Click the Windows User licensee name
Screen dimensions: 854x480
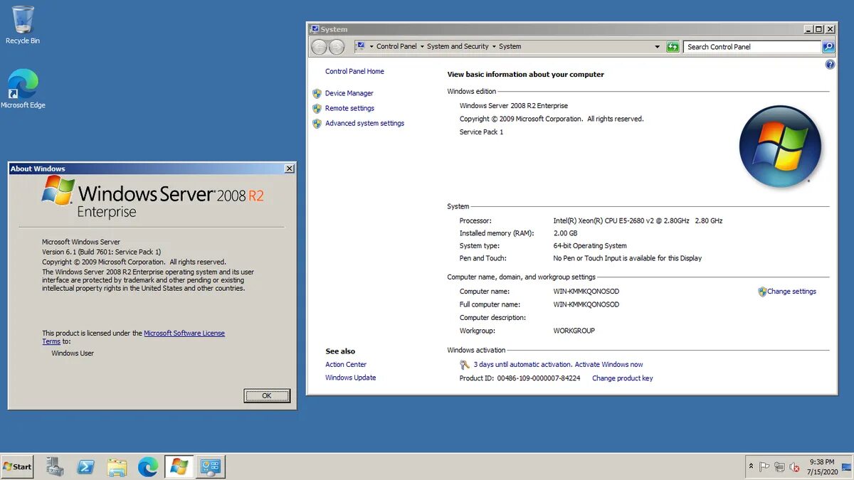pos(73,353)
